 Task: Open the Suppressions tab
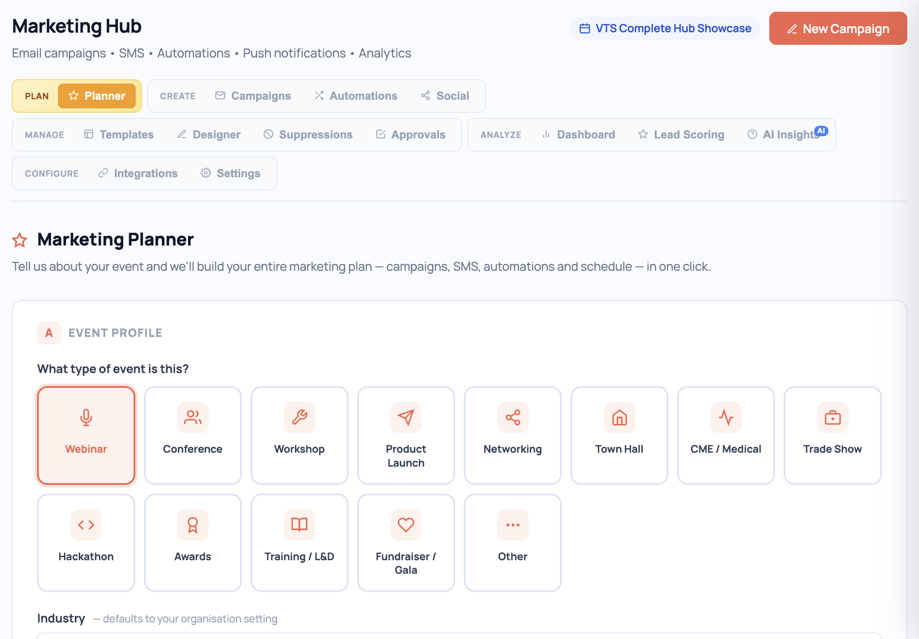(308, 135)
